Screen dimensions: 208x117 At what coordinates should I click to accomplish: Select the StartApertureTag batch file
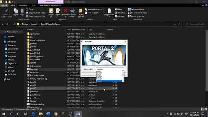coord(37,104)
